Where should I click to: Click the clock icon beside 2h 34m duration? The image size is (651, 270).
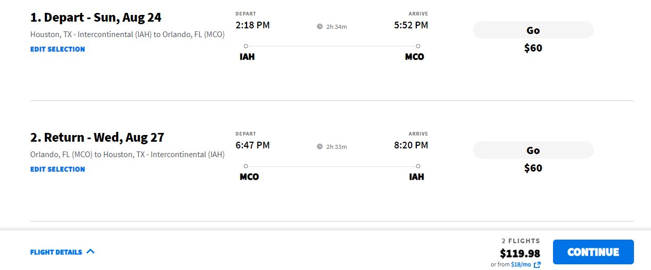click(320, 26)
